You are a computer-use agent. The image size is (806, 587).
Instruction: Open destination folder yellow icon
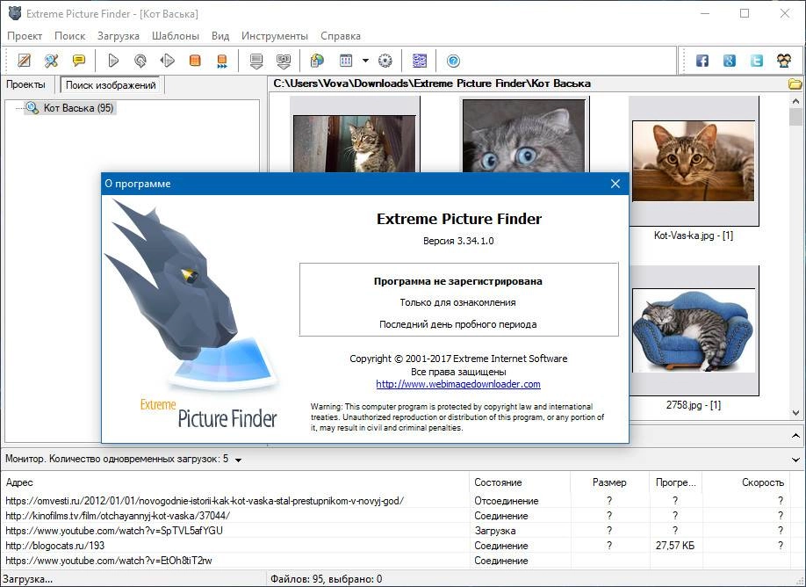[x=795, y=83]
